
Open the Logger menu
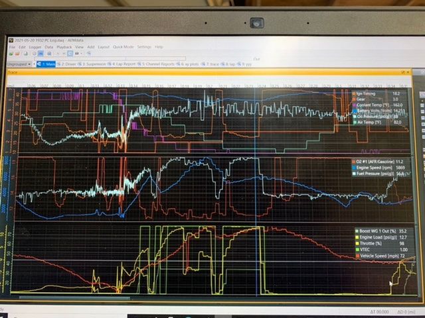point(33,47)
